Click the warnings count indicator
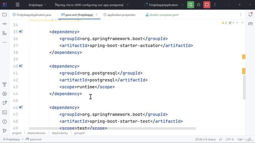 (x=224, y=23)
